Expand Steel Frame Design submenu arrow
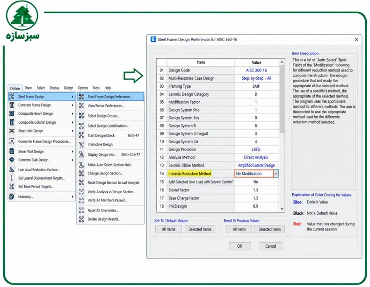This screenshot has height=287, width=370. click(x=73, y=97)
